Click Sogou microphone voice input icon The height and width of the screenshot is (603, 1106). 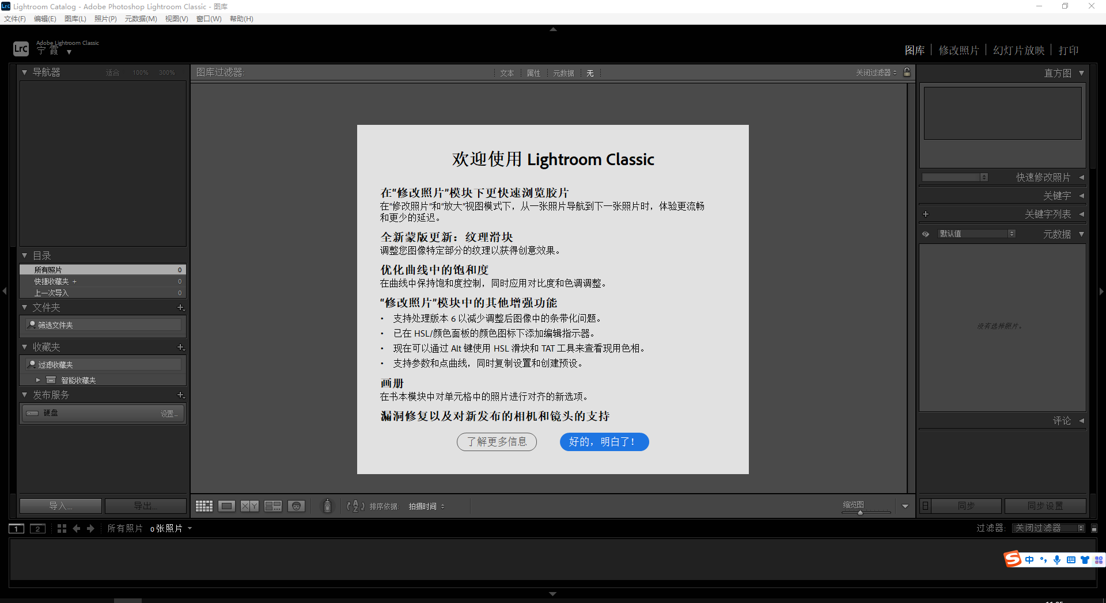click(1057, 559)
